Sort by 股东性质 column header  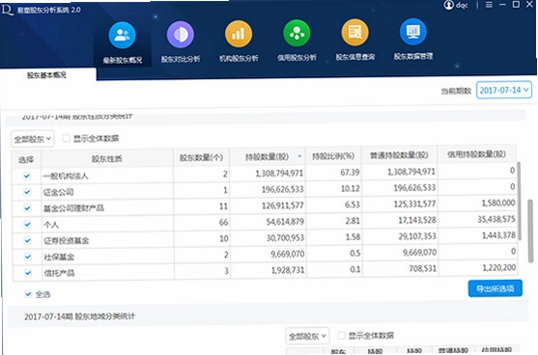tap(106, 158)
